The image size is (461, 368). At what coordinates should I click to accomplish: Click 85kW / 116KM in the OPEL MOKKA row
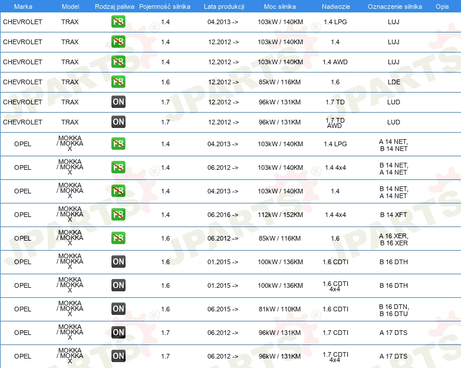[x=279, y=238]
